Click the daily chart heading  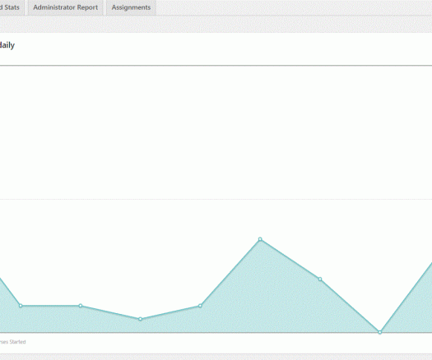click(x=7, y=45)
